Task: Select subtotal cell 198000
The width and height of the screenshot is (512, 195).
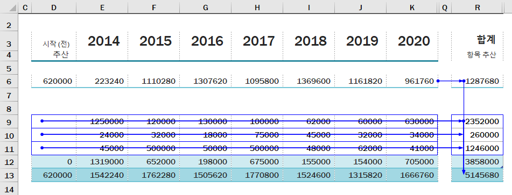Action: (205, 162)
